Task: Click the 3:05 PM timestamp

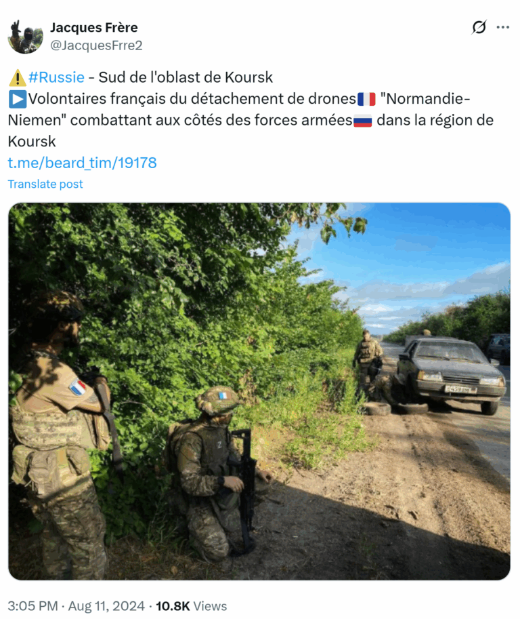Action: (32, 606)
